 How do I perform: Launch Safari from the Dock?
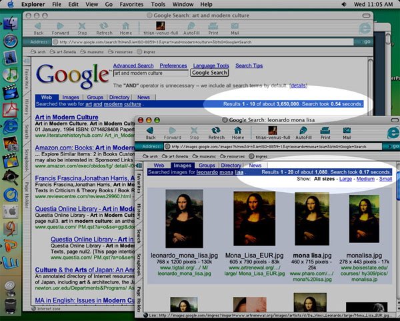click(10, 41)
